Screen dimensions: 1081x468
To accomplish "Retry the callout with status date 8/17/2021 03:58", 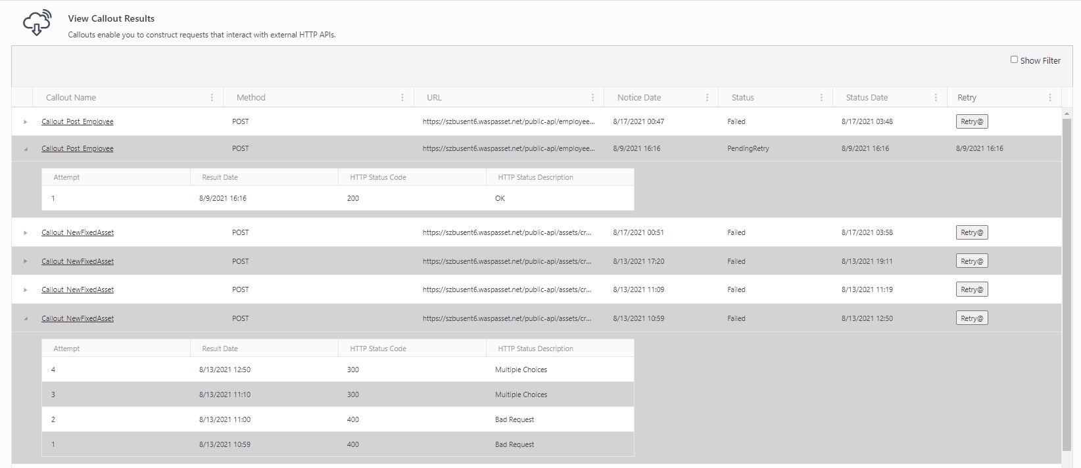I will 972,232.
